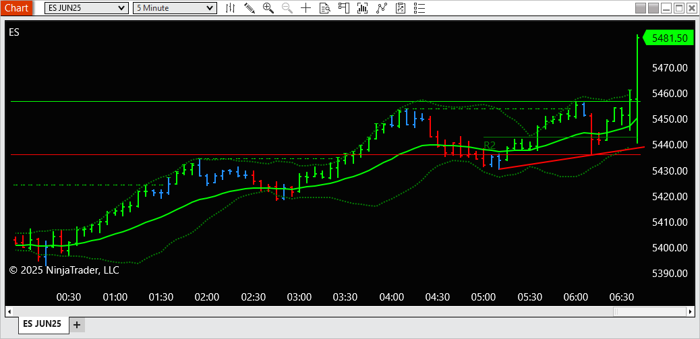This screenshot has width=700, height=339.
Task: Click the scrollbar left arrow
Action: tap(9, 311)
